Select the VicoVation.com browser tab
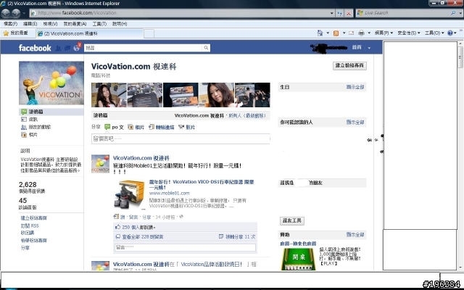The height and width of the screenshot is (290, 464). [x=90, y=34]
